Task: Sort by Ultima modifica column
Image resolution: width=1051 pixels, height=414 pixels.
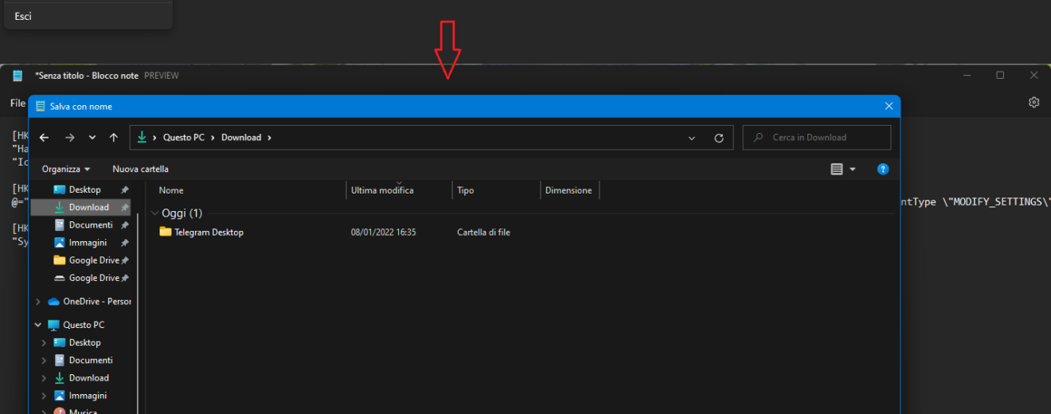Action: 382,190
